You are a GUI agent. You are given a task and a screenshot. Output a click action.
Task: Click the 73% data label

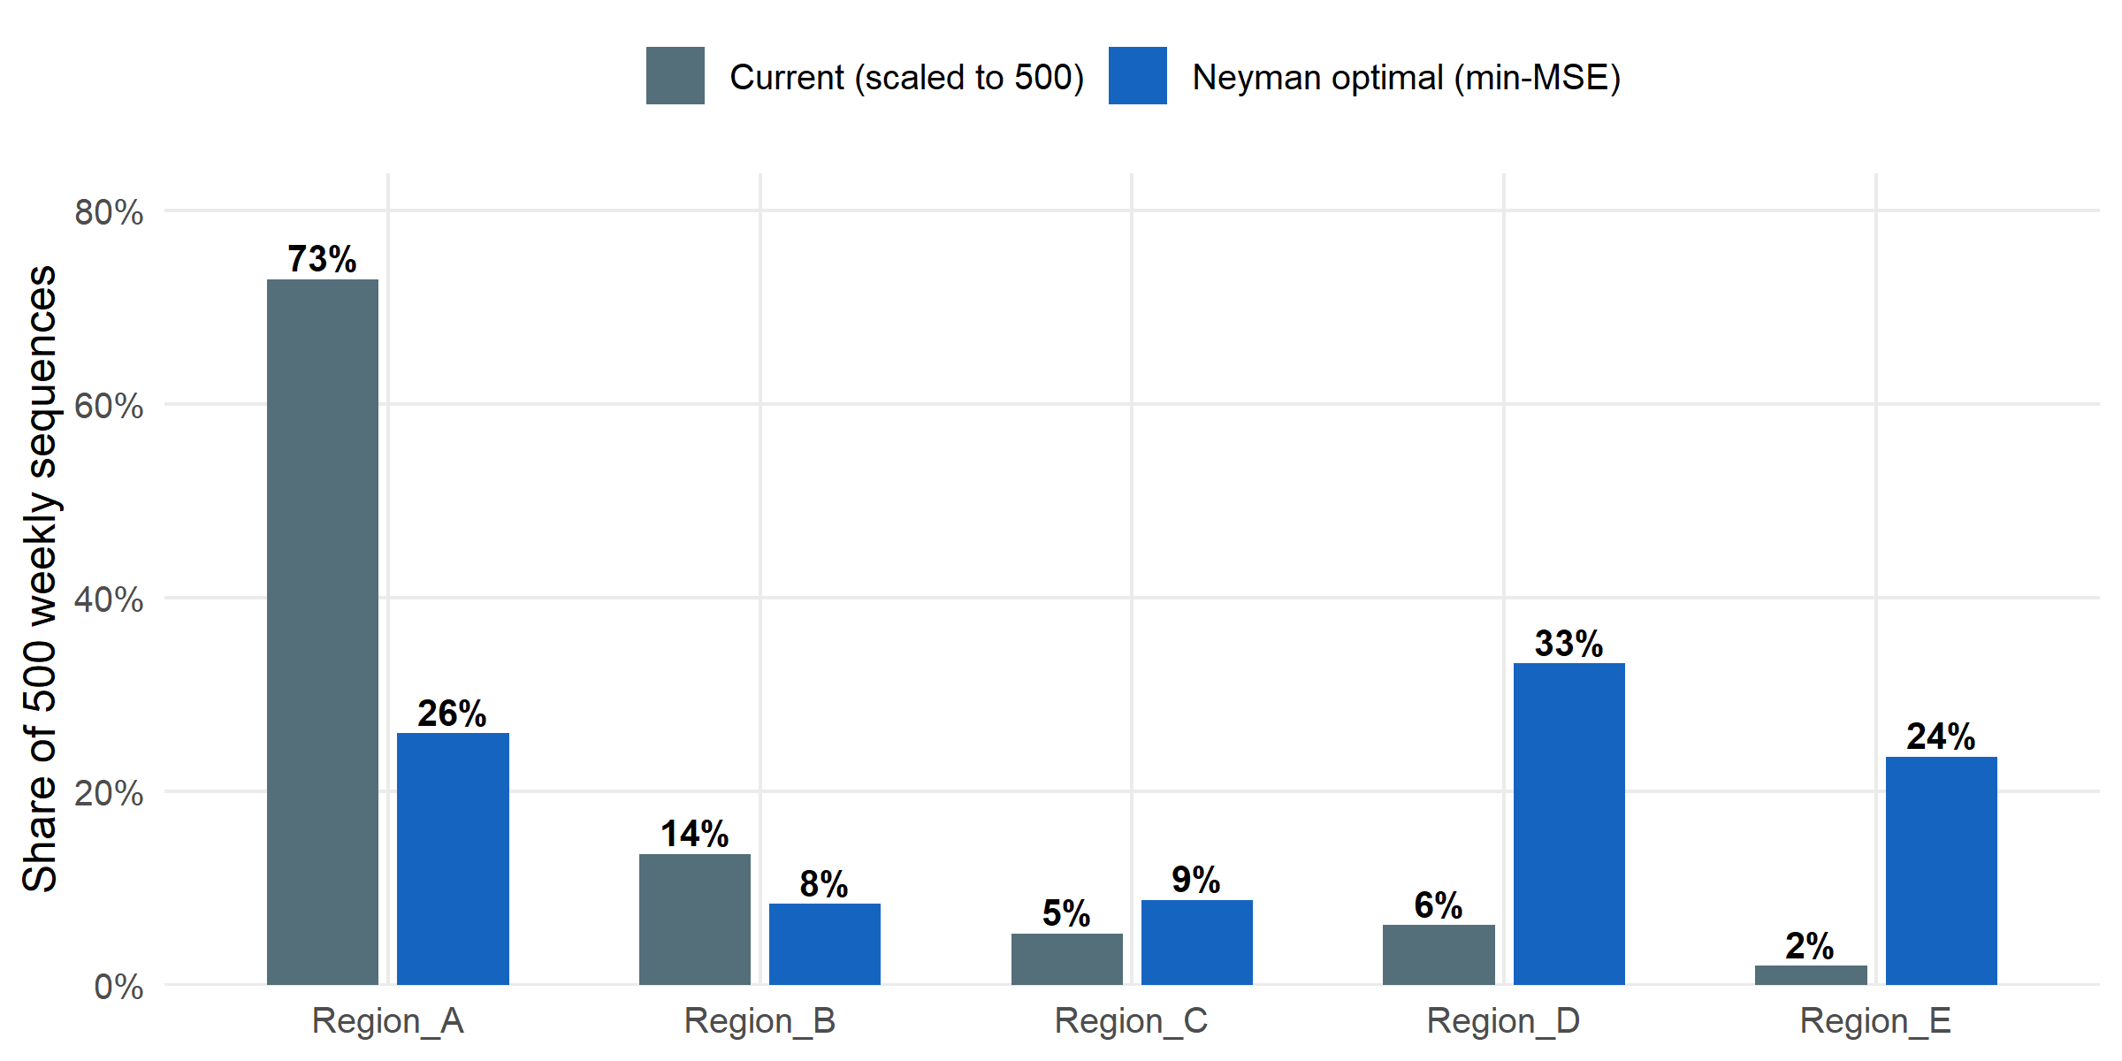point(322,259)
